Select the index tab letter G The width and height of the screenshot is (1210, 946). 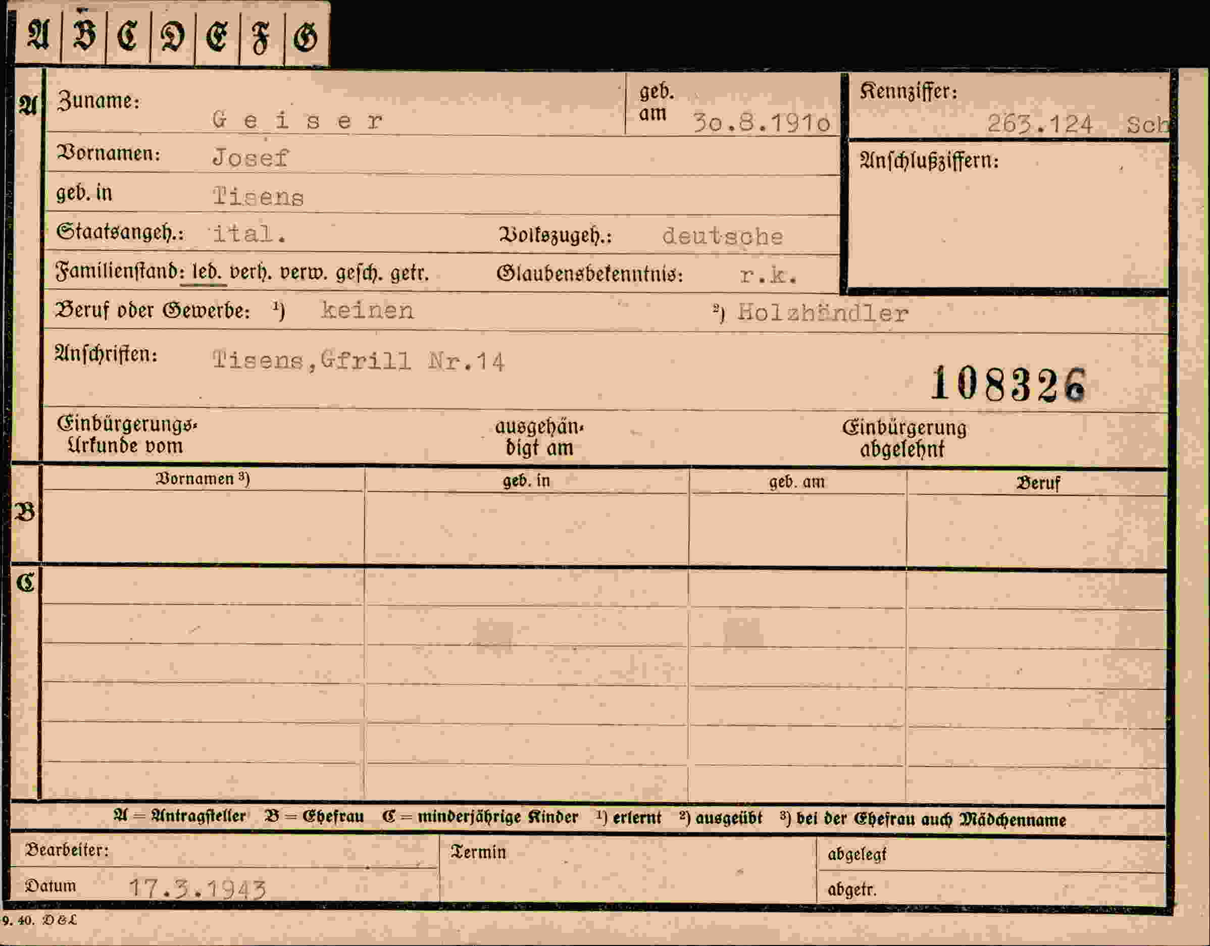305,38
